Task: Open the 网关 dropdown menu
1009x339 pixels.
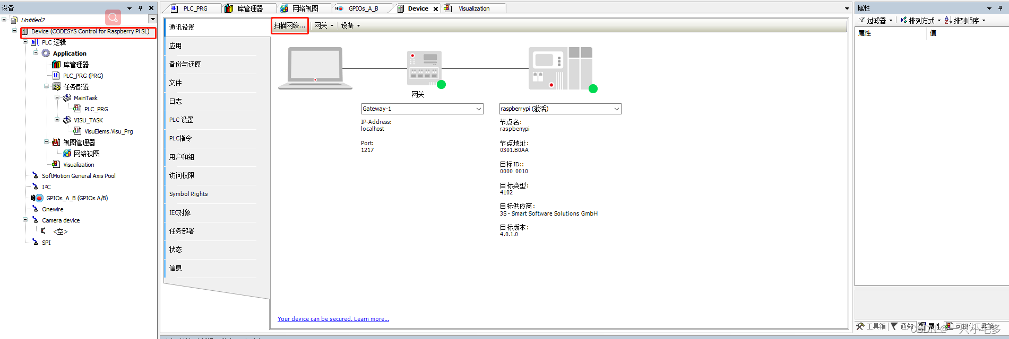Action: 324,25
